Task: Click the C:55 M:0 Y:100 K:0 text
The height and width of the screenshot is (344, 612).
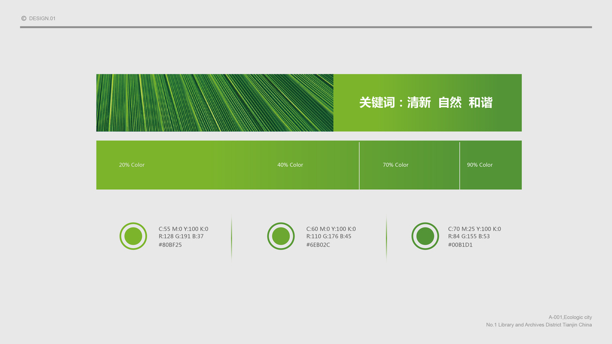Action: tap(184, 229)
